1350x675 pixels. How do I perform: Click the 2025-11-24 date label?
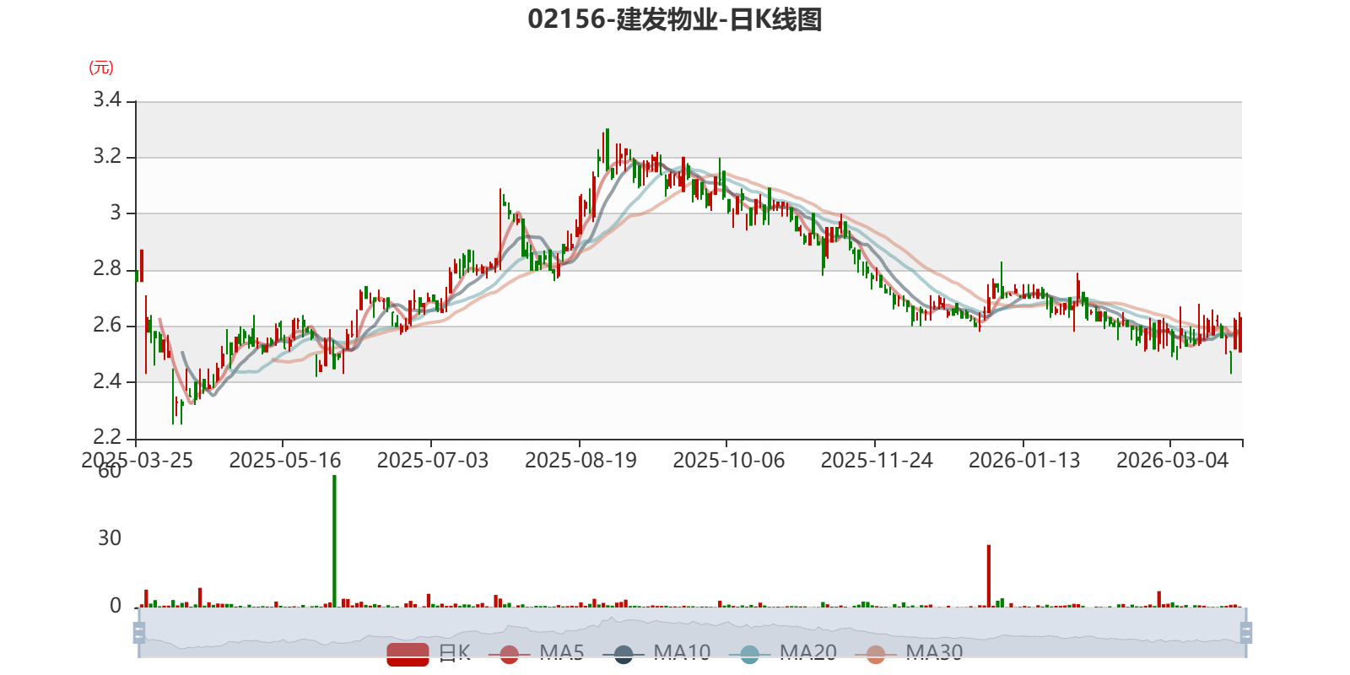point(877,461)
